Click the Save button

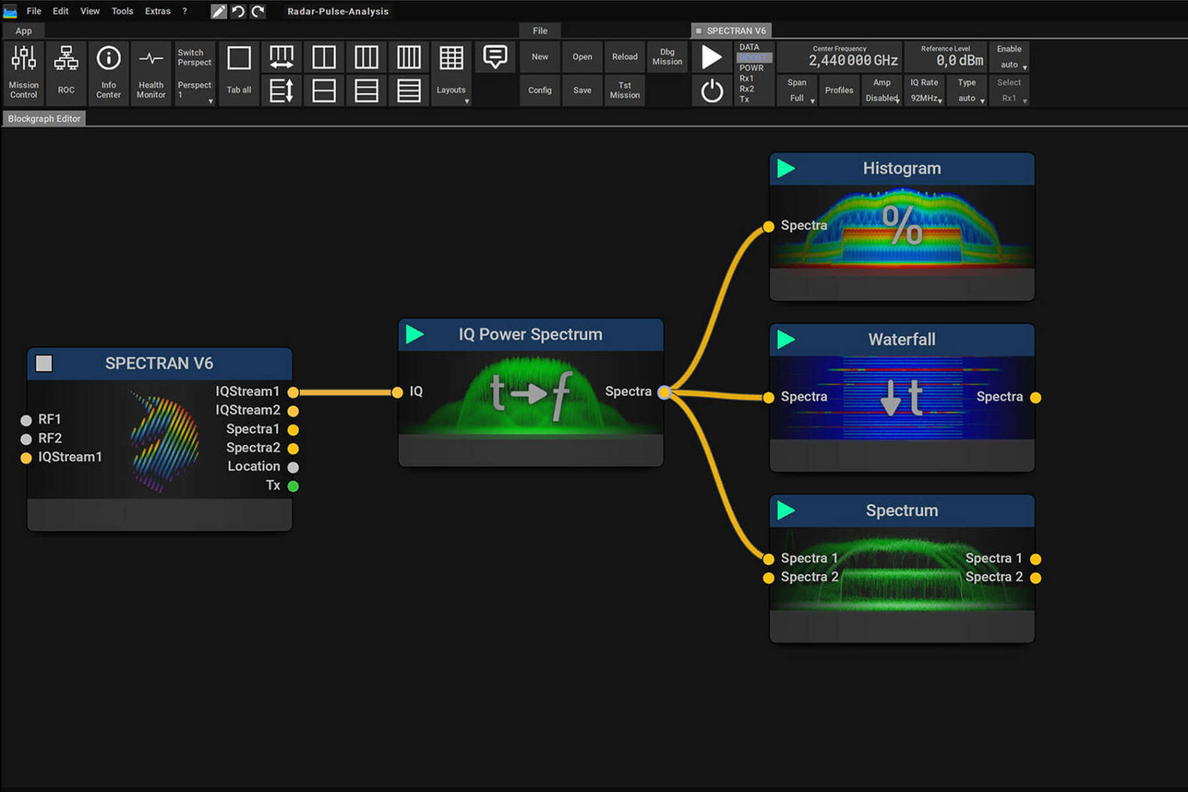point(582,90)
